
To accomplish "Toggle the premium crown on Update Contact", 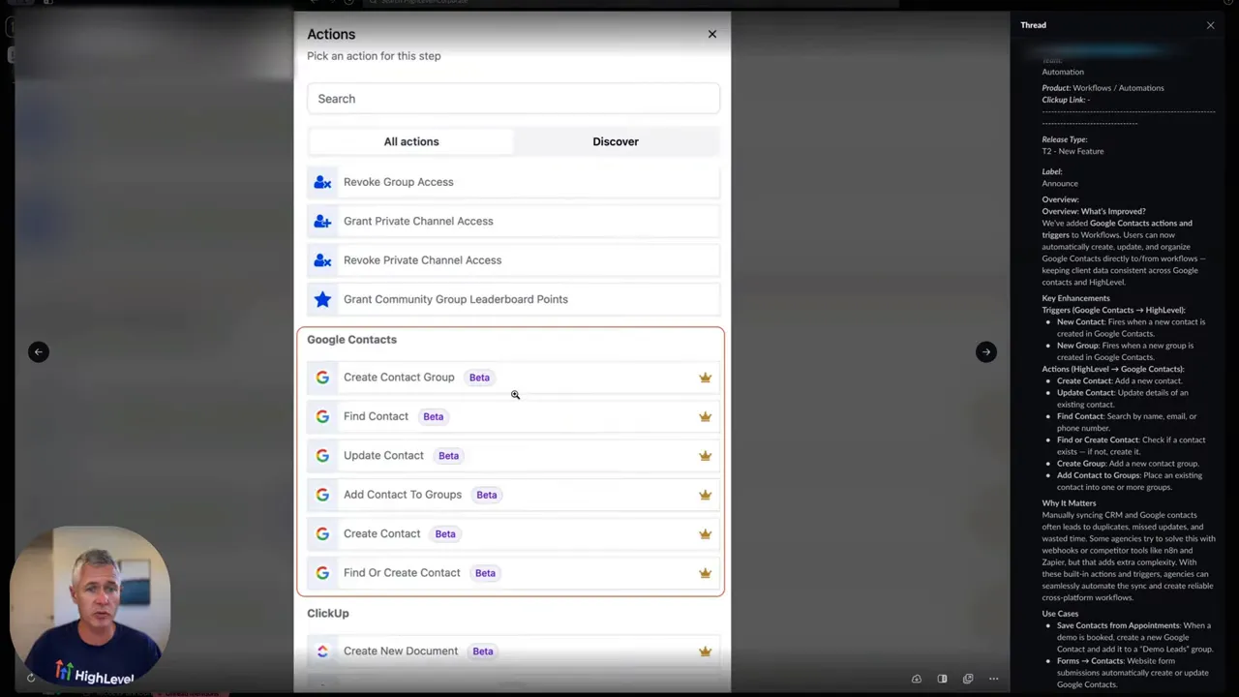I will coord(705,455).
